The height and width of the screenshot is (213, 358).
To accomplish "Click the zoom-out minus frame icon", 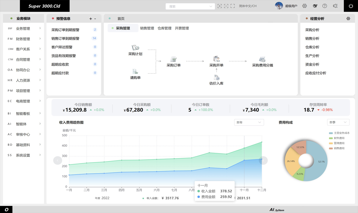I will [226, 6].
